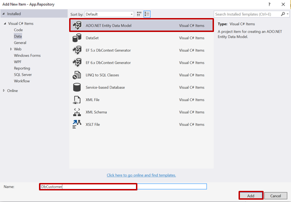
Task: Choose the XML Schema icon
Action: [77, 112]
